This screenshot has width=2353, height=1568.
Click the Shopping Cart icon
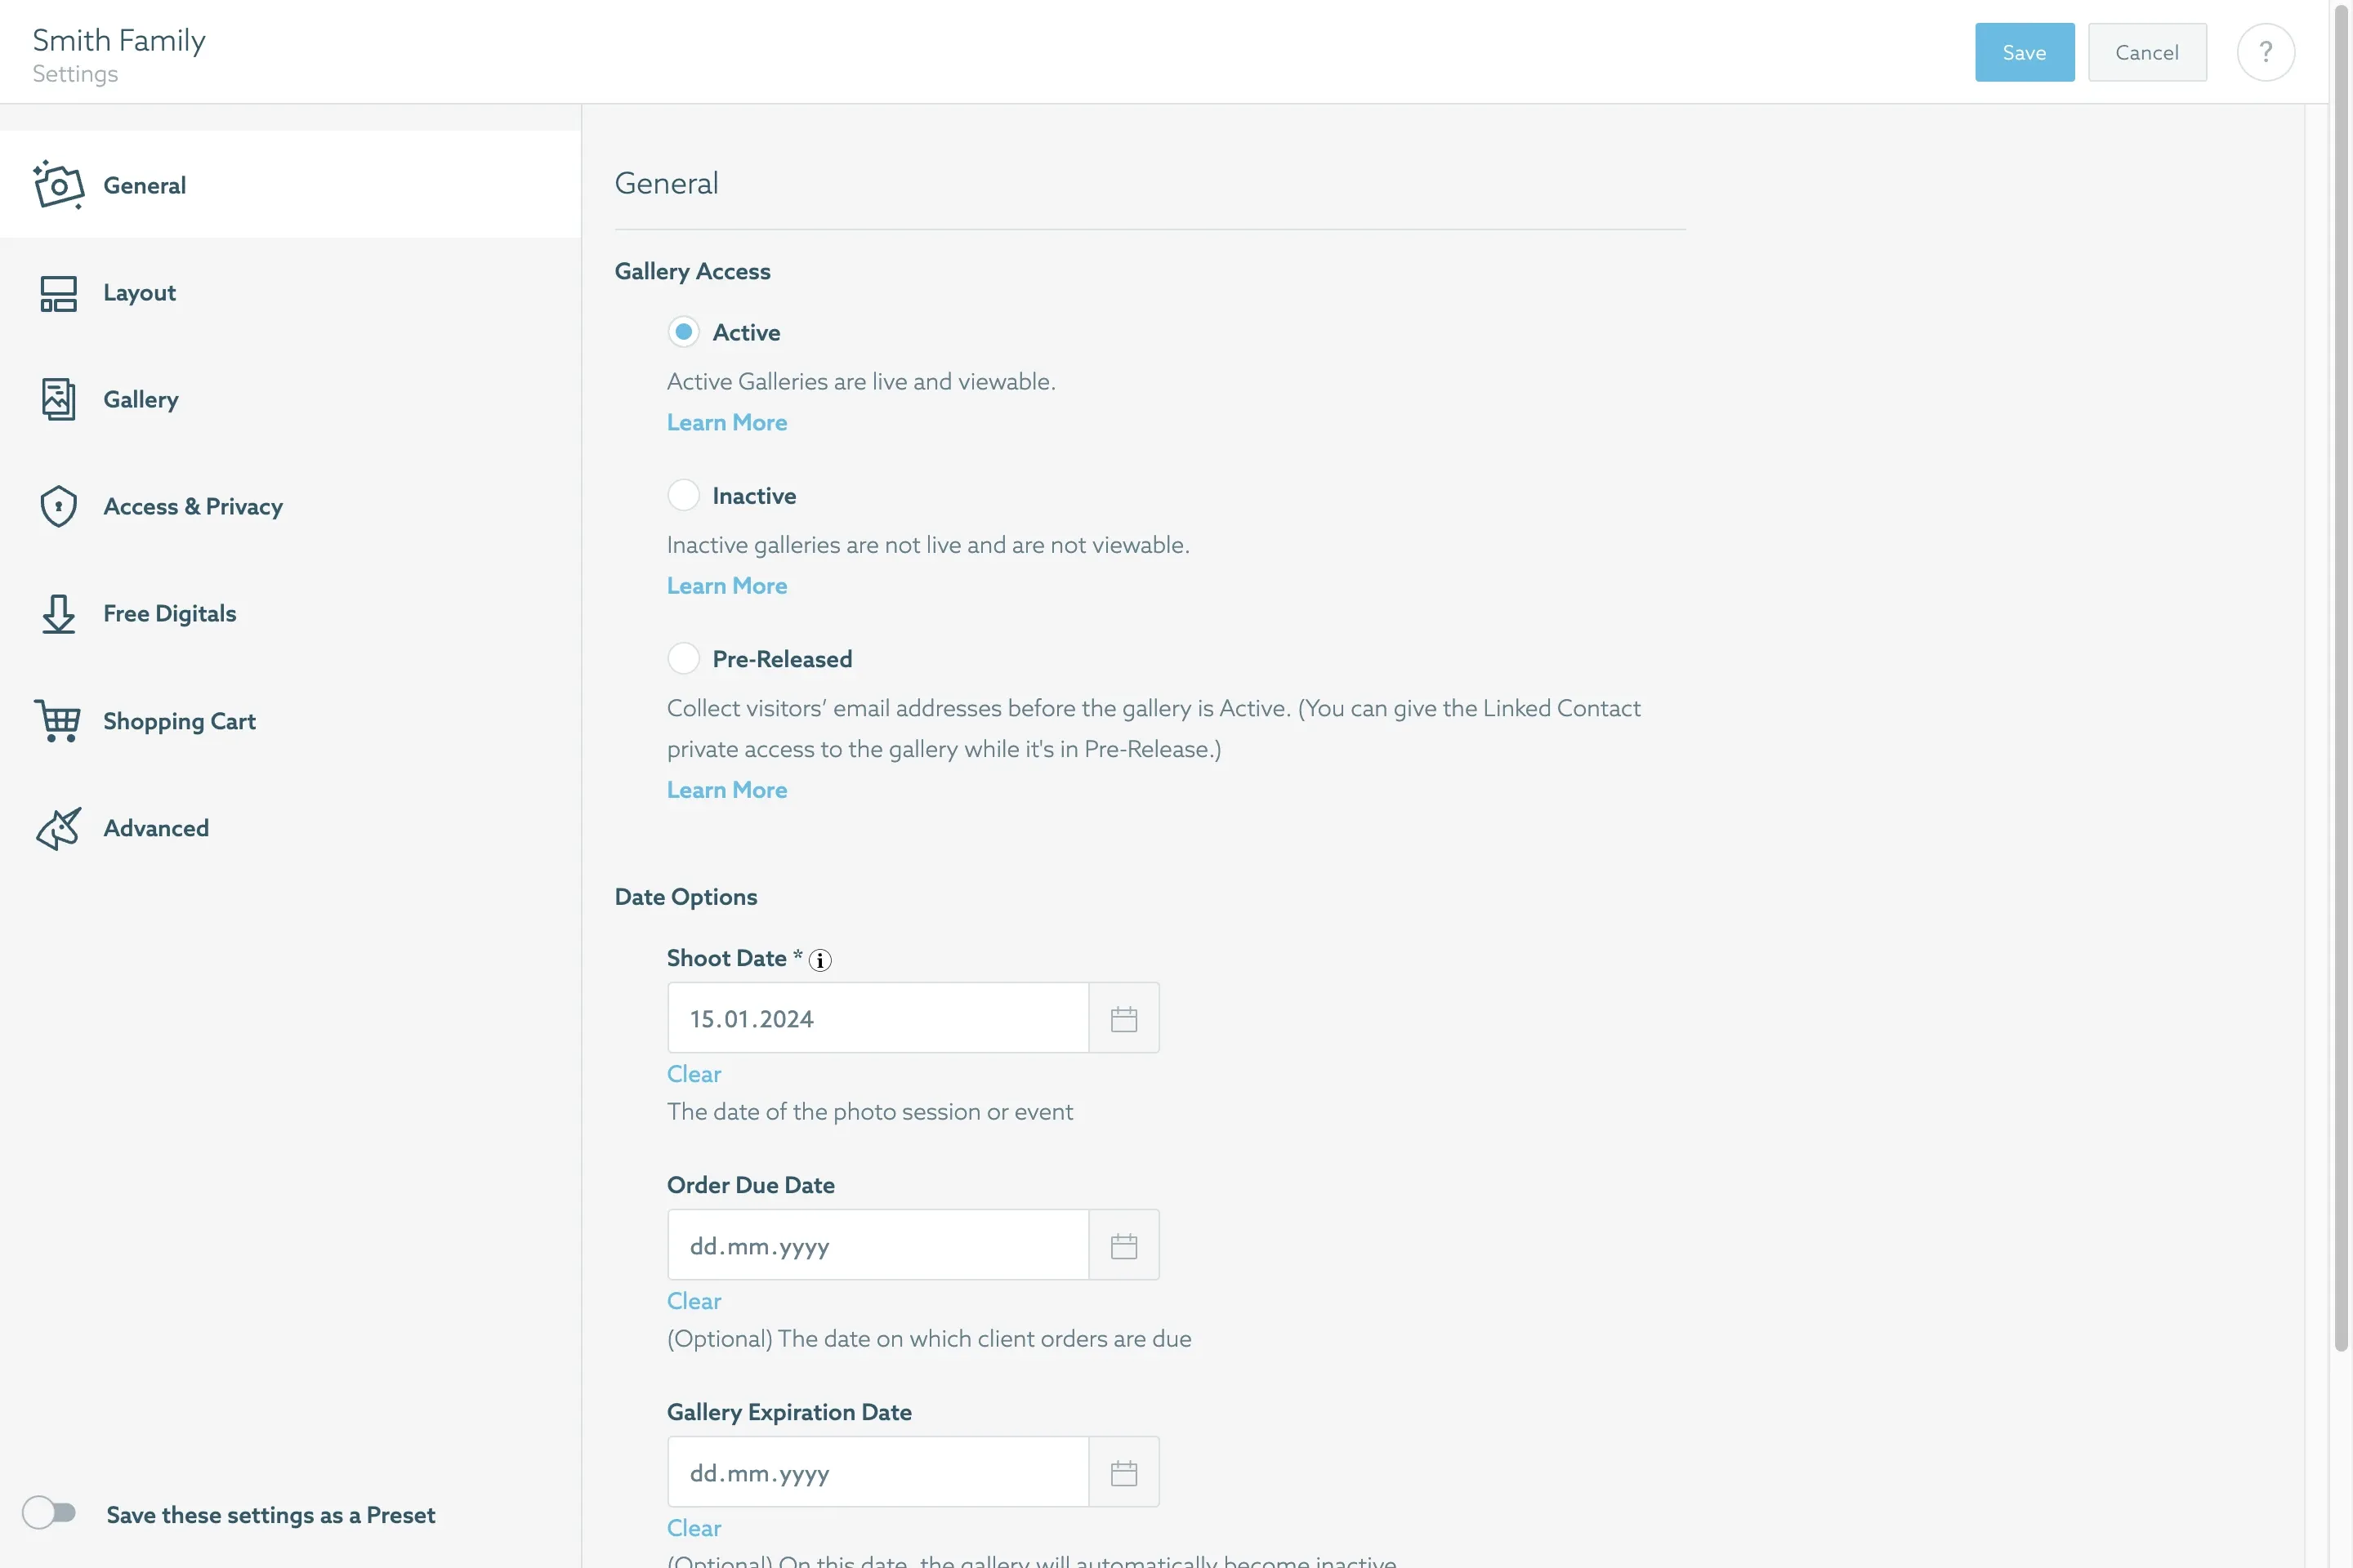tap(58, 720)
